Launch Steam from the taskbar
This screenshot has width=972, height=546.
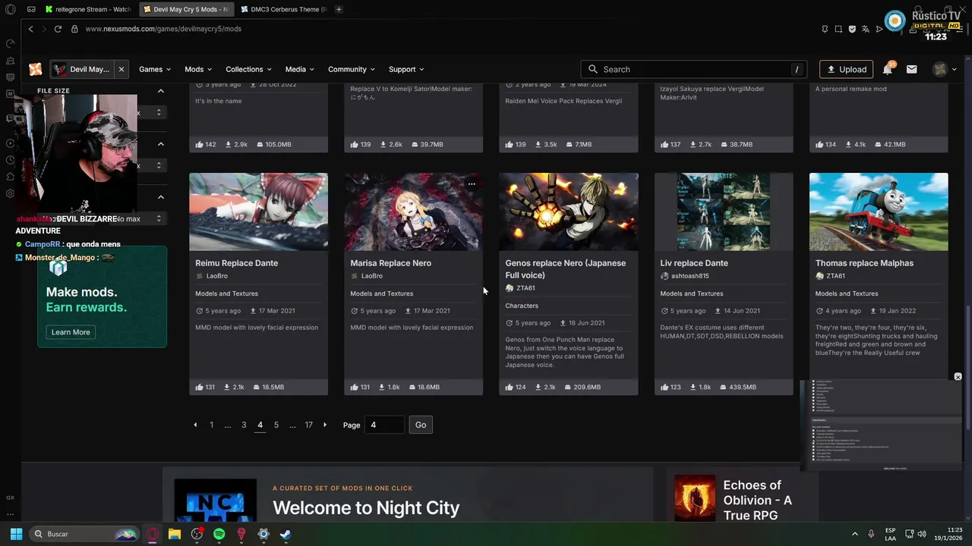click(286, 534)
